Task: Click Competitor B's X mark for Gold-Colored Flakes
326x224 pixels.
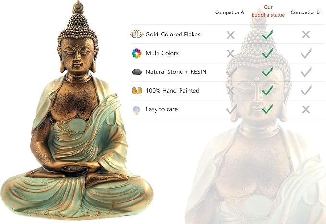Action: [x=306, y=35]
